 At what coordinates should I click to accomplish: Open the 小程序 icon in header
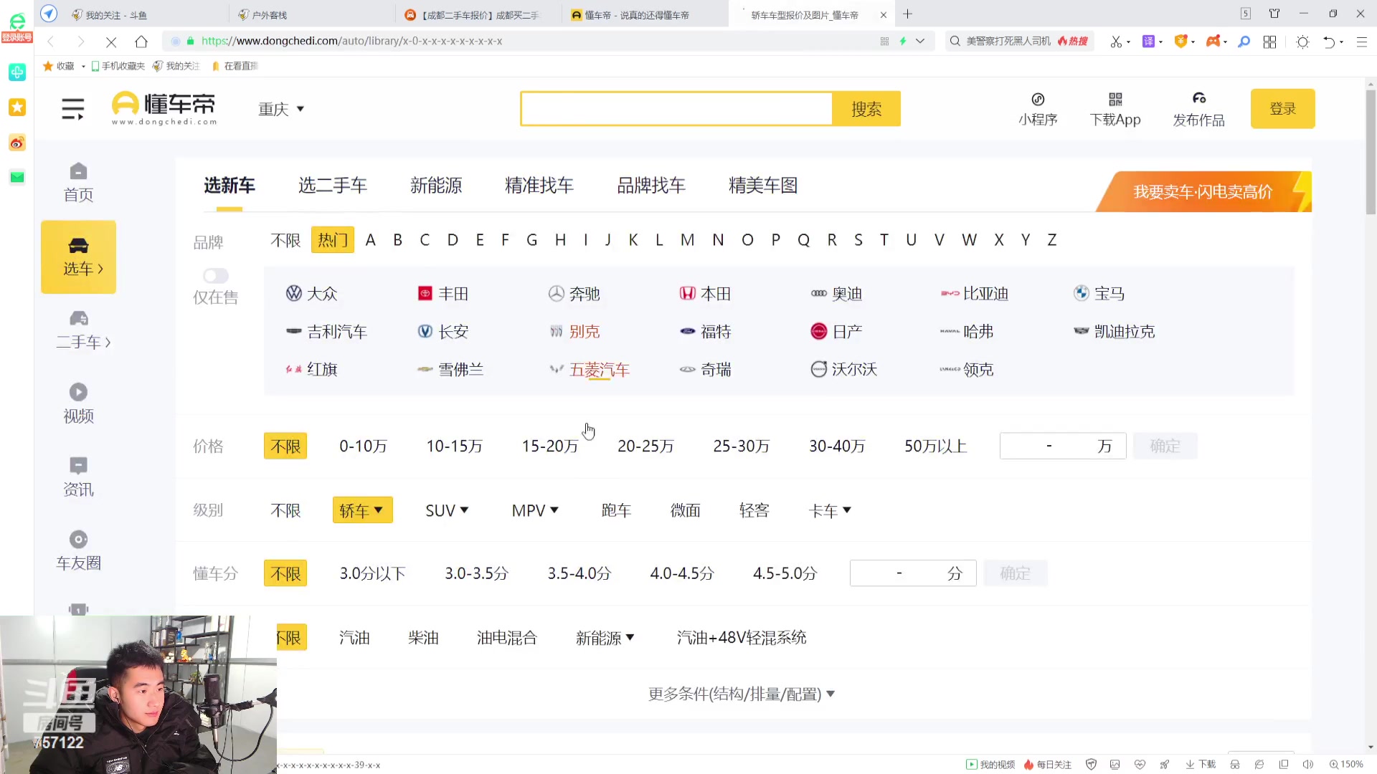(1038, 100)
